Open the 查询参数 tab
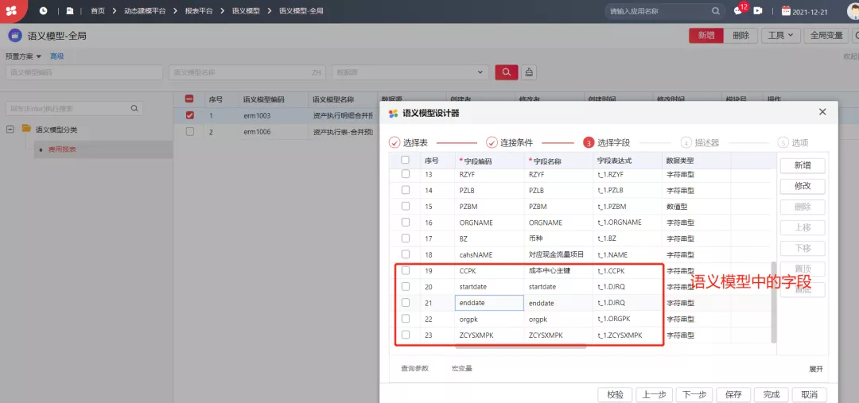Viewport: 859px width, 403px height. 414,369
